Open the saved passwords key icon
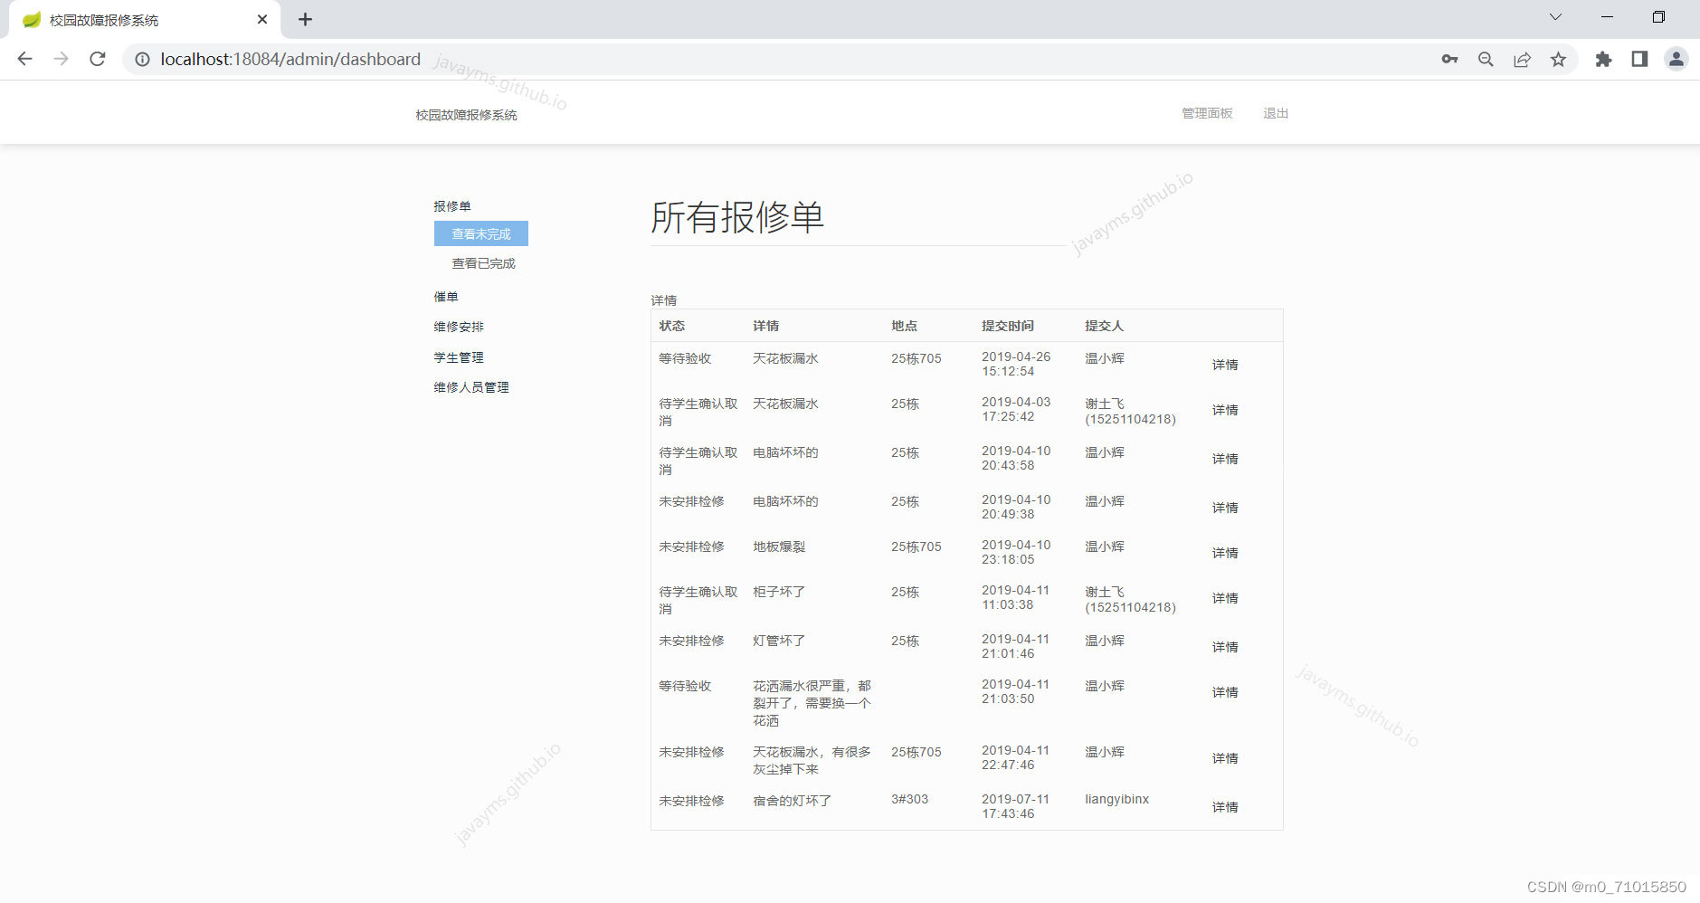 pos(1449,59)
